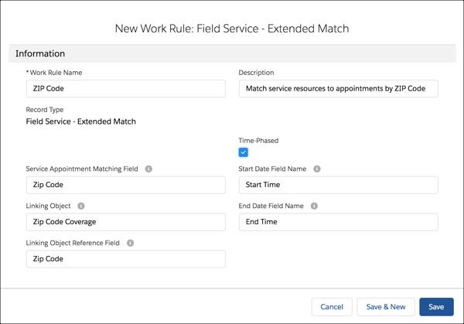This screenshot has height=324, width=464.
Task: Click the End Date Field Name input
Action: coord(338,222)
